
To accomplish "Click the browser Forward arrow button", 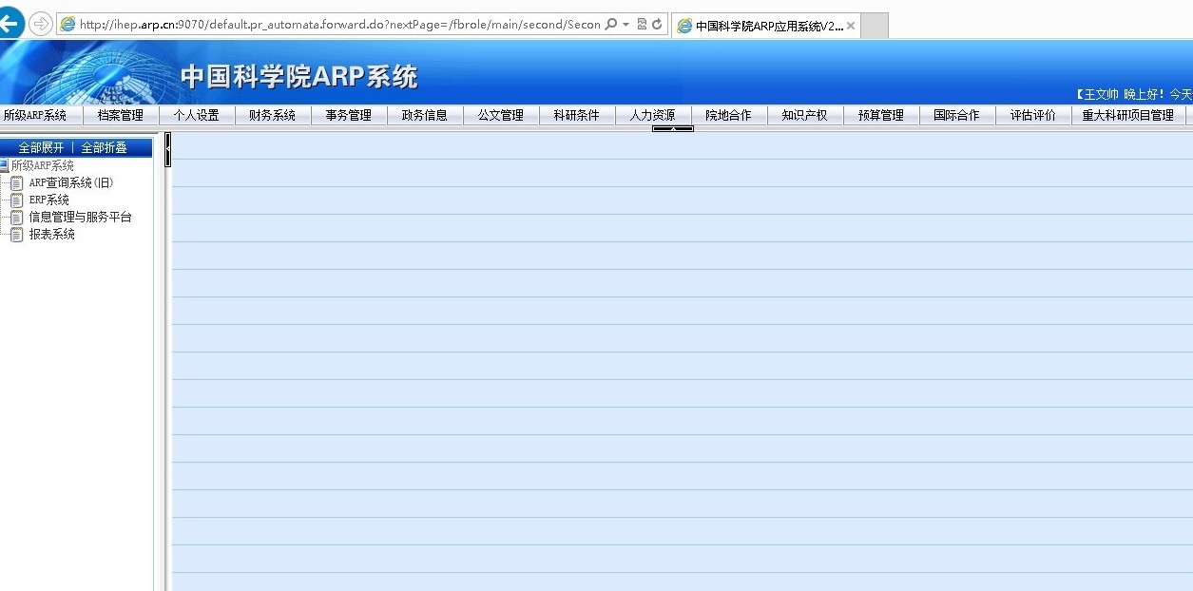I will point(41,24).
